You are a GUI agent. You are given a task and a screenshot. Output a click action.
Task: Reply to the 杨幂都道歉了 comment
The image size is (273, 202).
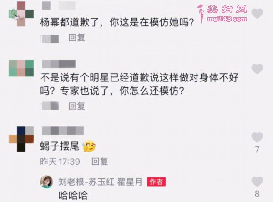coord(77,38)
